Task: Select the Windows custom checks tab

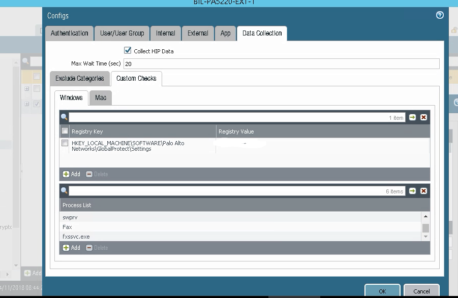Action: tap(71, 97)
